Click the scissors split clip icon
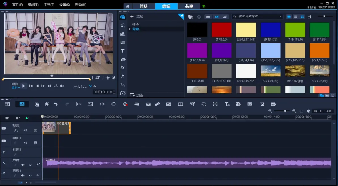 pos(108,78)
